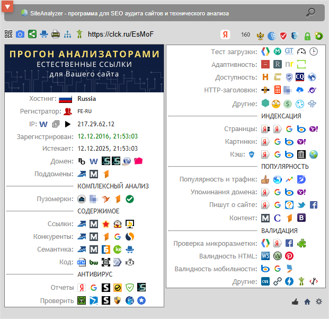Click the Facebook icon in Пишут о сайте row
Image resolution: width=329 pixels, height=319 pixels.
pos(314,205)
